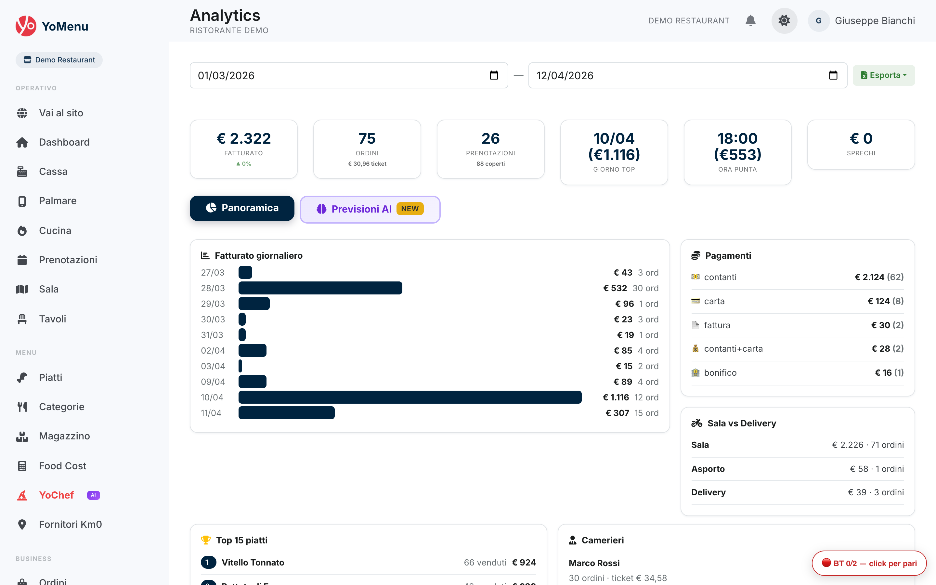The image size is (936, 585).
Task: Go to Prenotazioni via the calendar icon
Action: point(68,260)
